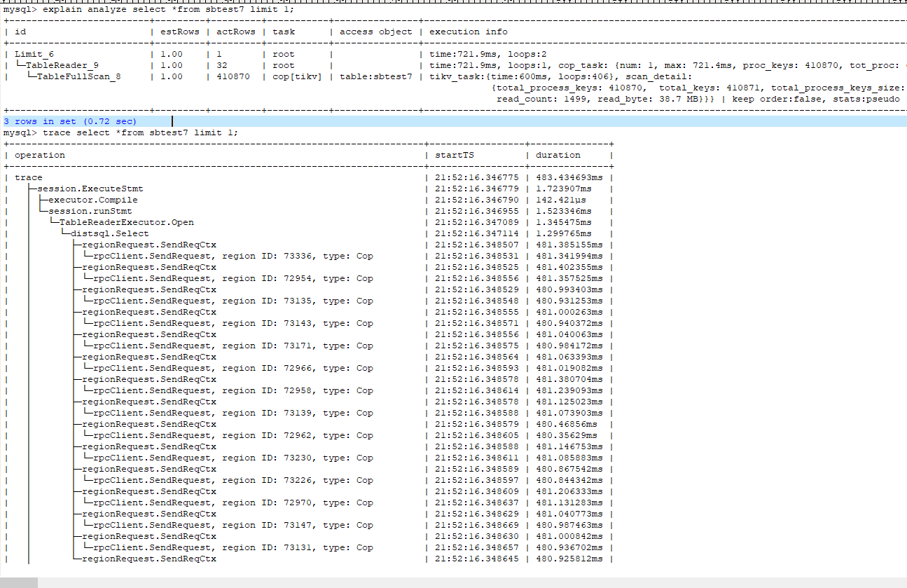
Task: Click the rpcClient request for region ID 73336
Action: pyautogui.click(x=233, y=256)
